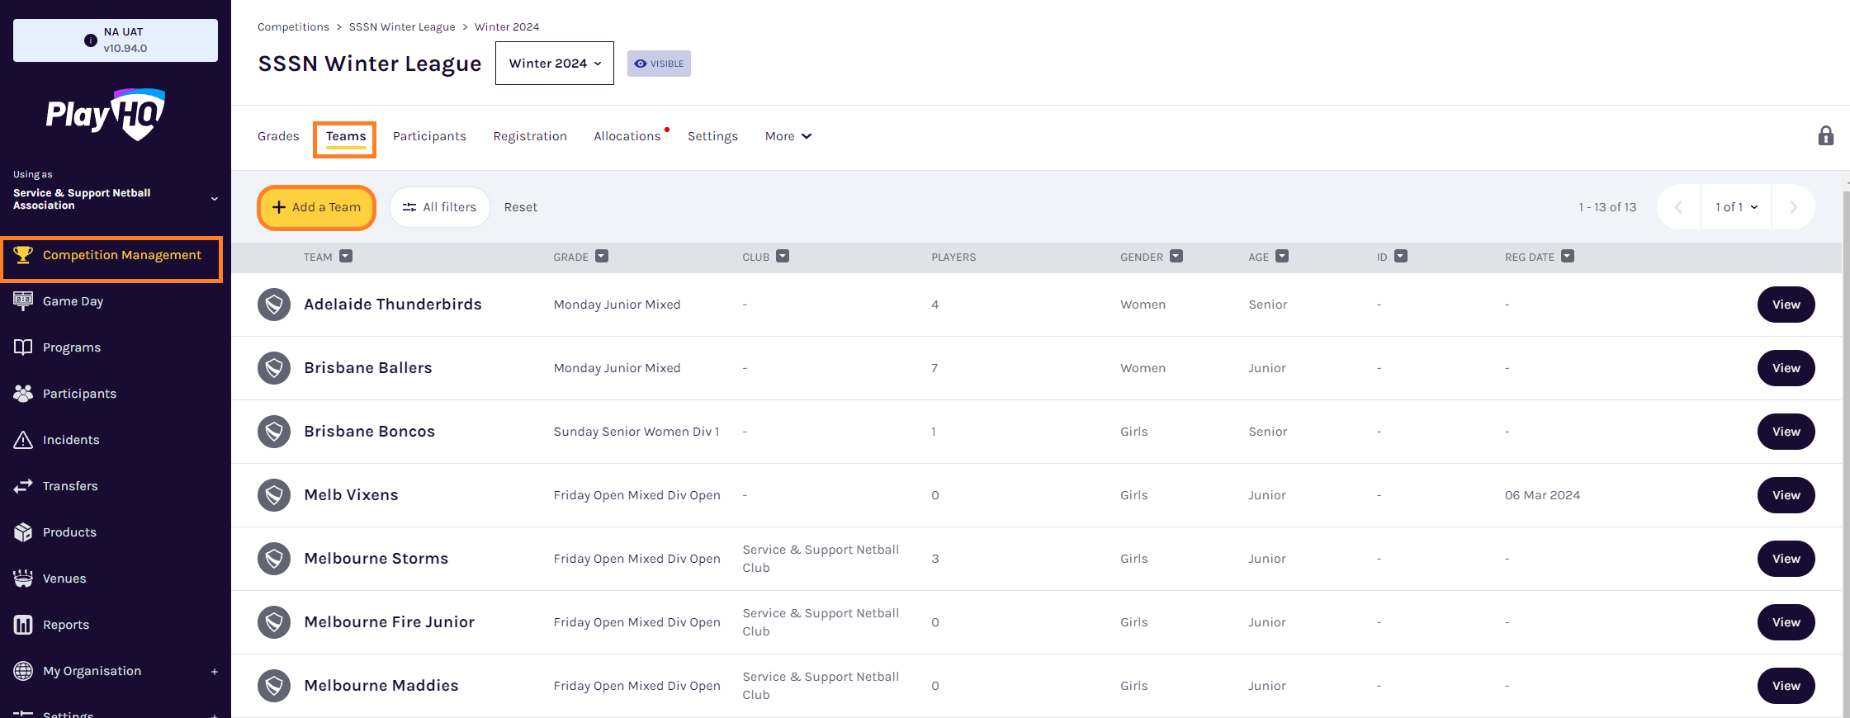
Task: Click the Adelaide Thunderbirds team shield logo
Action: click(274, 305)
